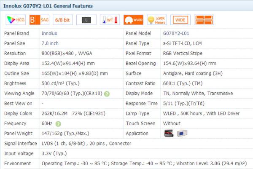Image resolution: width=253 pixels, height=169 pixels.
Task: Click the Bezel Opening label
Action: 141,63
